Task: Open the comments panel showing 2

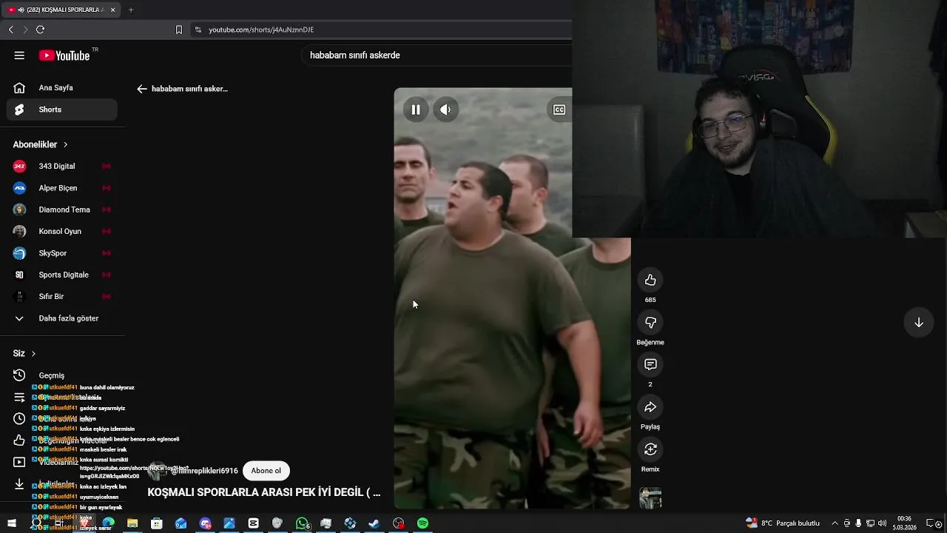Action: [x=650, y=365]
